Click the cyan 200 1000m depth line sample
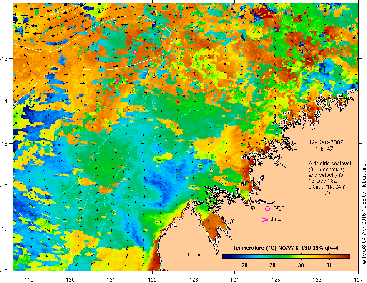The height and width of the screenshot is (283, 367). click(x=181, y=259)
